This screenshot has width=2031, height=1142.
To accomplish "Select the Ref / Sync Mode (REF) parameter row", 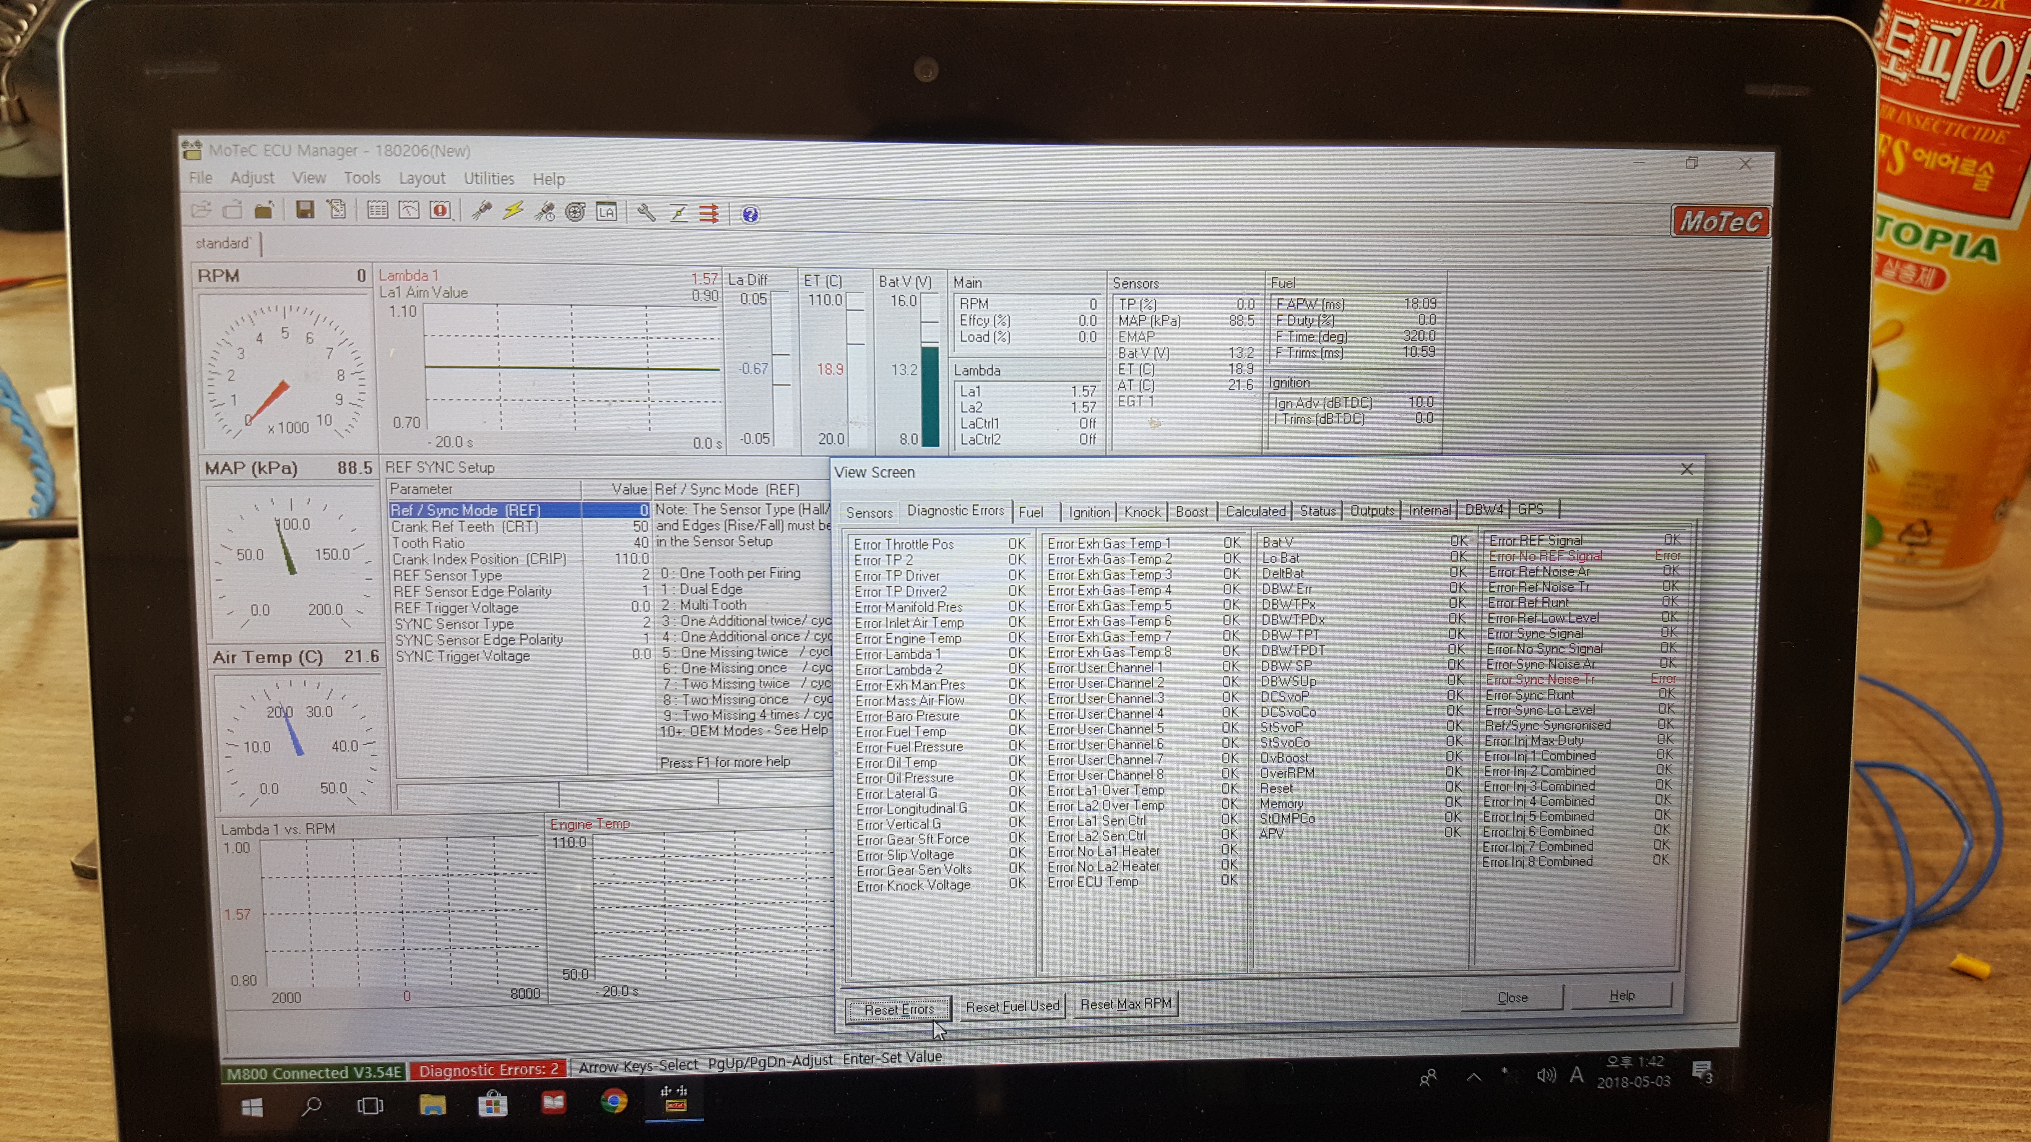I will [x=519, y=510].
